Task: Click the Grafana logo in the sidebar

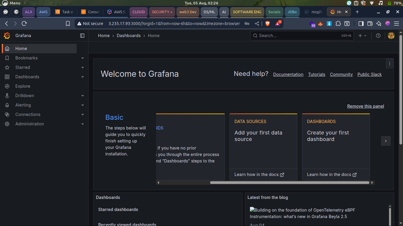Action: [7, 36]
